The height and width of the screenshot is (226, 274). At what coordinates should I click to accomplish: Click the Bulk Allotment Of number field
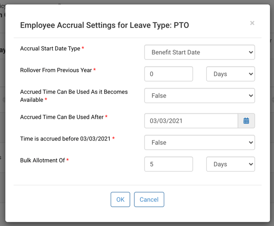tap(169, 164)
